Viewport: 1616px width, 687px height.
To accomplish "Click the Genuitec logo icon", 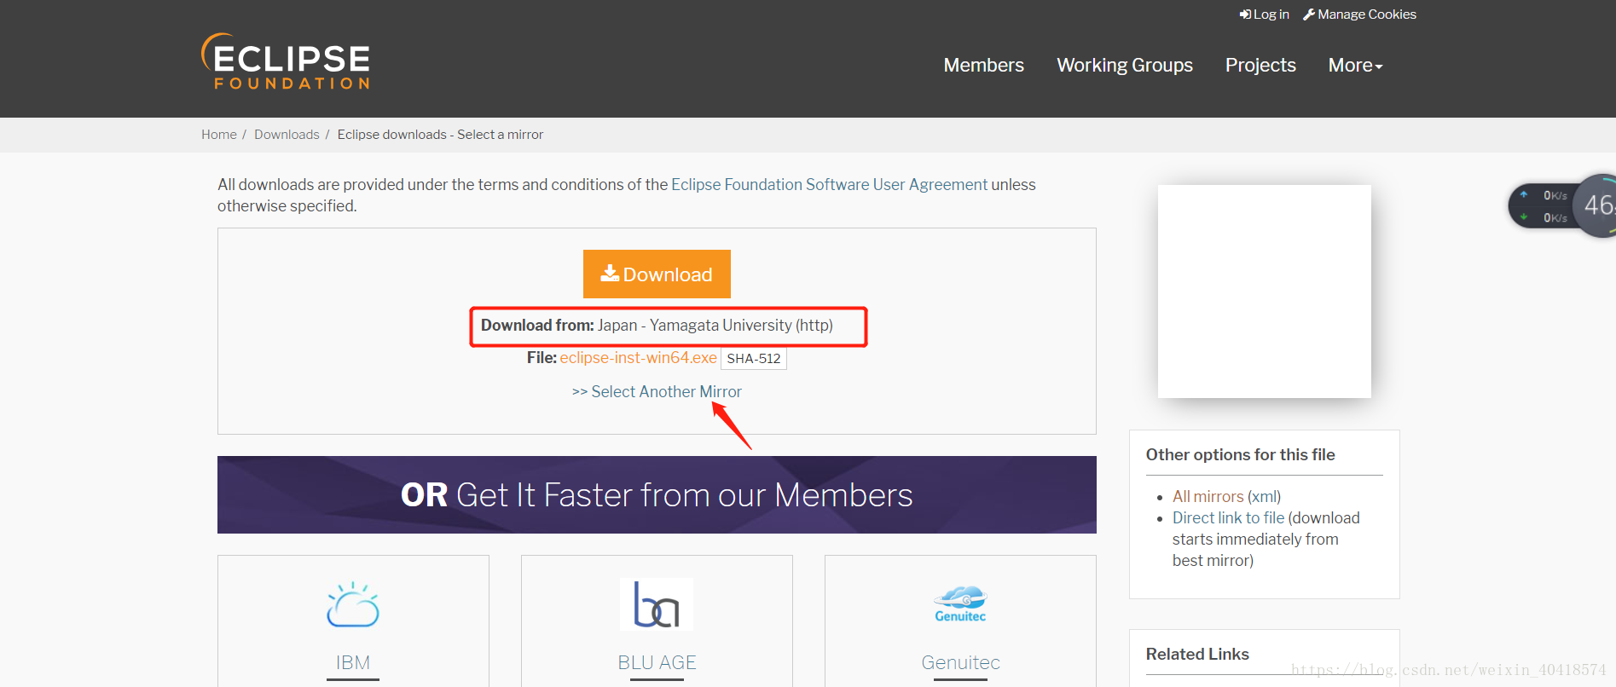I will point(960,604).
